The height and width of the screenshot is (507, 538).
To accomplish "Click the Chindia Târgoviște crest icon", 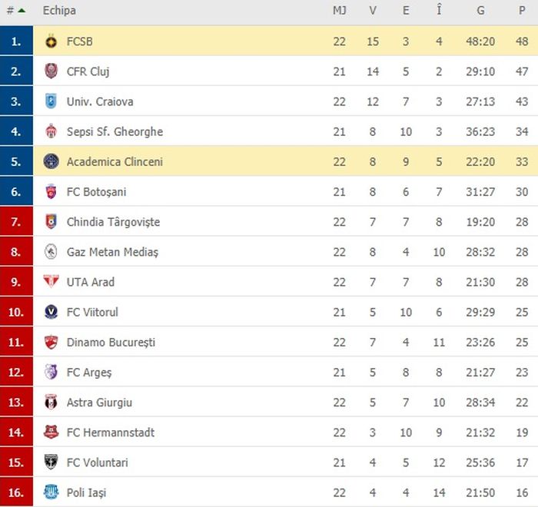I will click(x=51, y=222).
